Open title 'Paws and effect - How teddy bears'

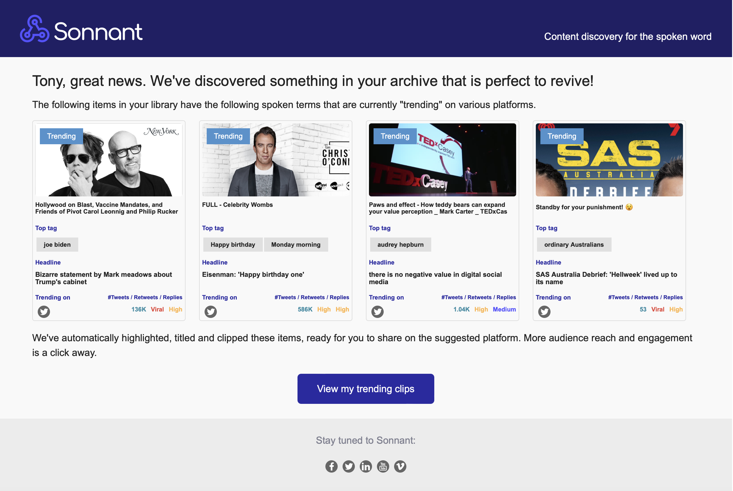pos(439,208)
